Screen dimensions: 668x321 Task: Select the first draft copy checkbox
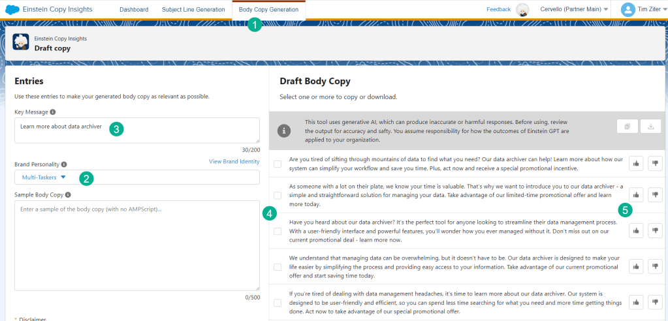click(x=278, y=164)
